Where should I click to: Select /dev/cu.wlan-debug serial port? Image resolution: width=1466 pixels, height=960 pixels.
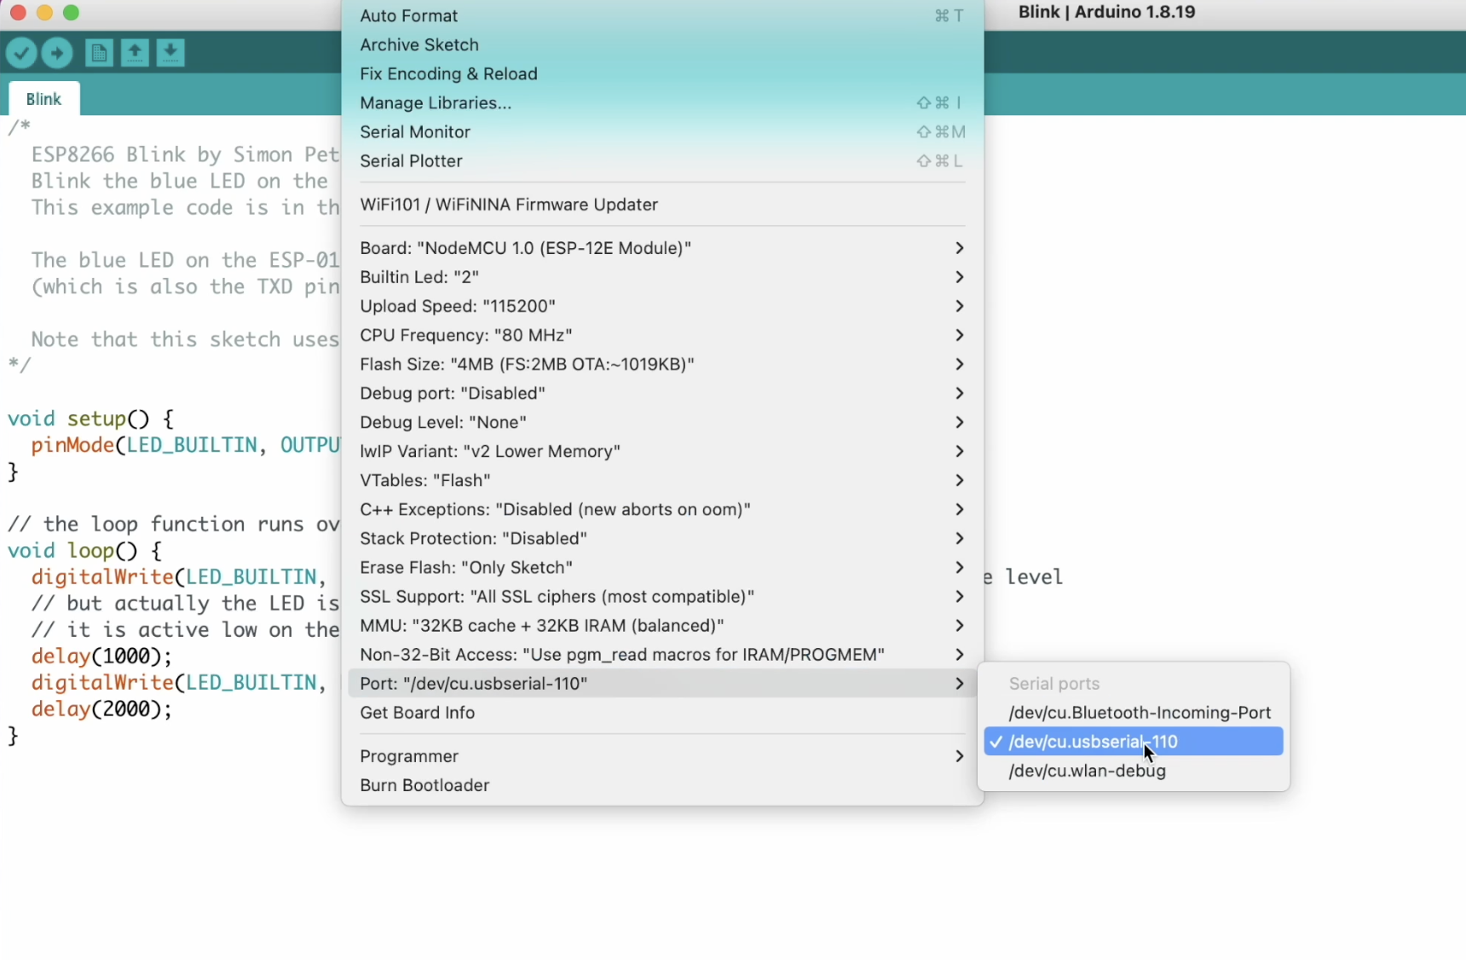click(x=1134, y=770)
